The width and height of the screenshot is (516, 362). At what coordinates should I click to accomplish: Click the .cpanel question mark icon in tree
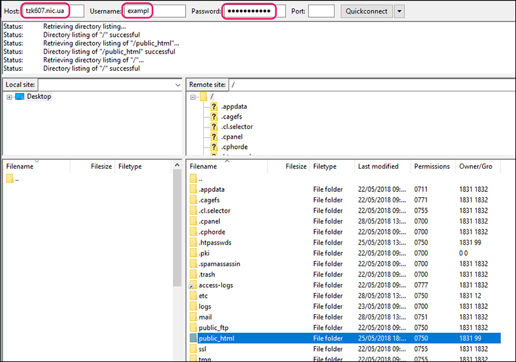pyautogui.click(x=214, y=137)
